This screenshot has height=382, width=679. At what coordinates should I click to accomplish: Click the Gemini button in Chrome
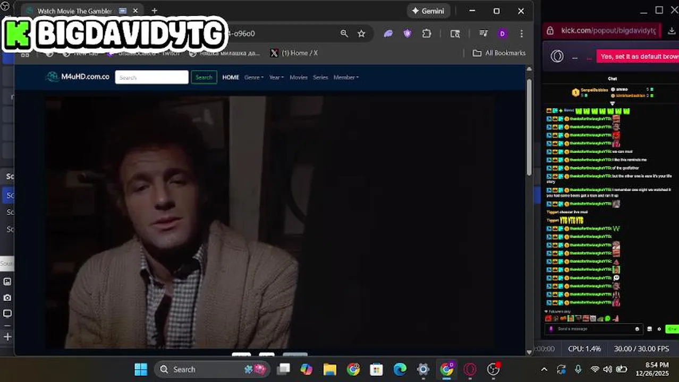tap(428, 11)
